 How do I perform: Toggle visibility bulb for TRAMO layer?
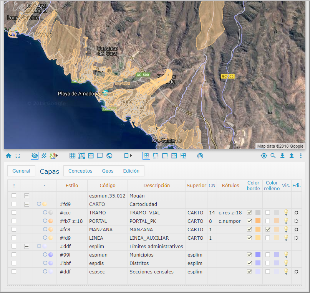(x=286, y=212)
